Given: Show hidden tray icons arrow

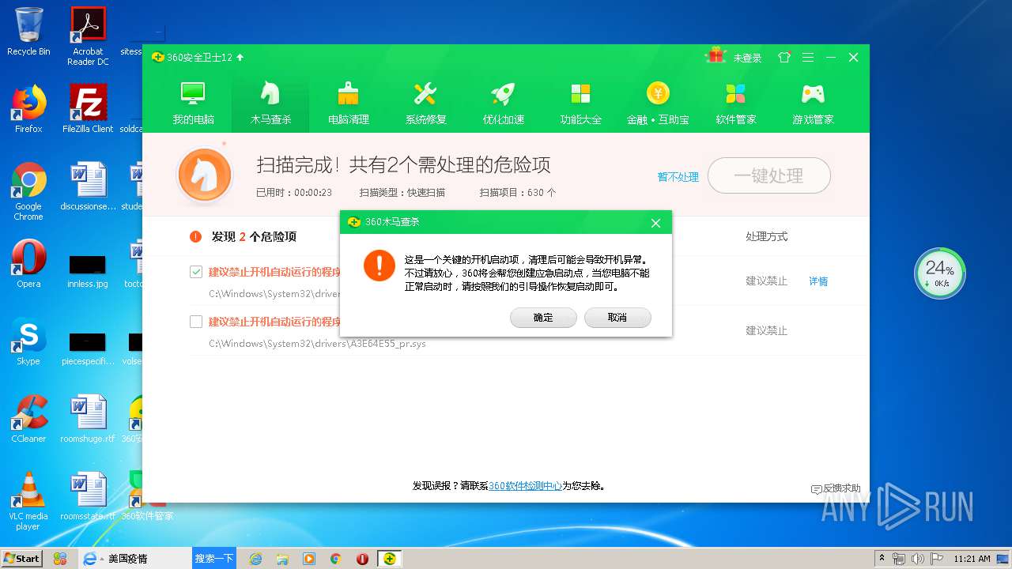Looking at the screenshot, I should pos(882,559).
